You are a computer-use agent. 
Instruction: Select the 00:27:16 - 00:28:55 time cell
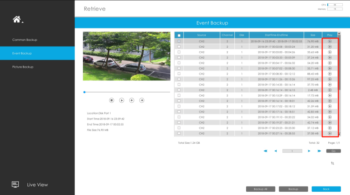tap(276, 133)
